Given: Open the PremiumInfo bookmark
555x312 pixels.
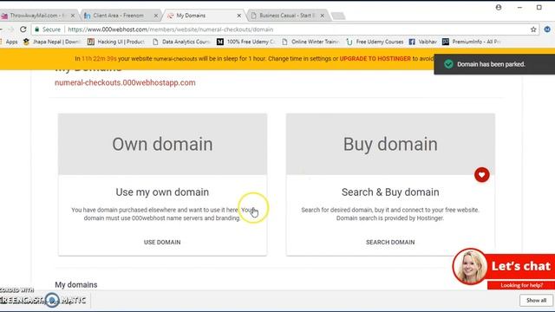Looking at the screenshot, I should (x=472, y=42).
